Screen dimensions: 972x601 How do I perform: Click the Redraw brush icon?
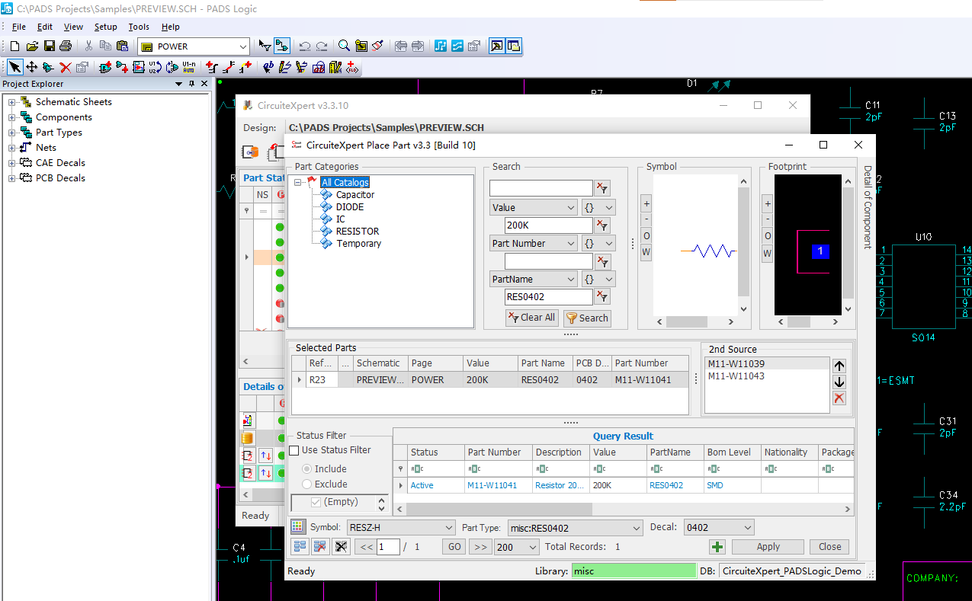(x=378, y=46)
